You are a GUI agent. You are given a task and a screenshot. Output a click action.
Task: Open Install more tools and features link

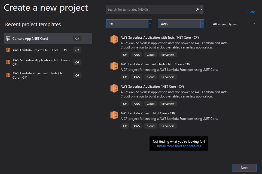point(179,146)
